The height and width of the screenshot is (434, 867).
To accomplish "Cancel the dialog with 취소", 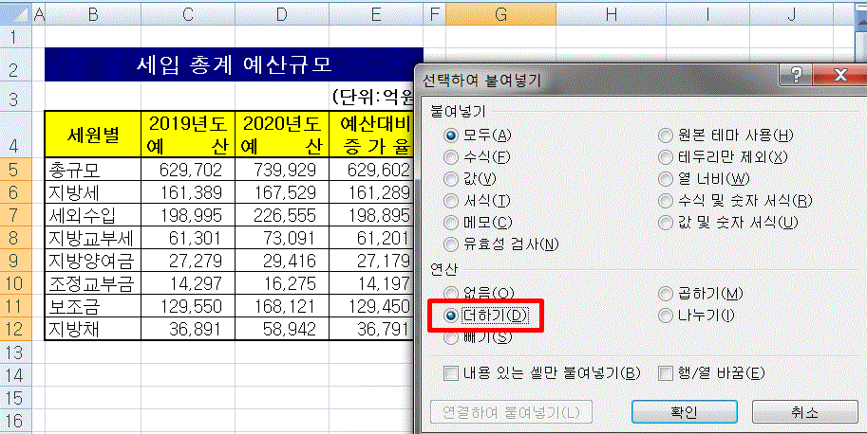I will 804,412.
